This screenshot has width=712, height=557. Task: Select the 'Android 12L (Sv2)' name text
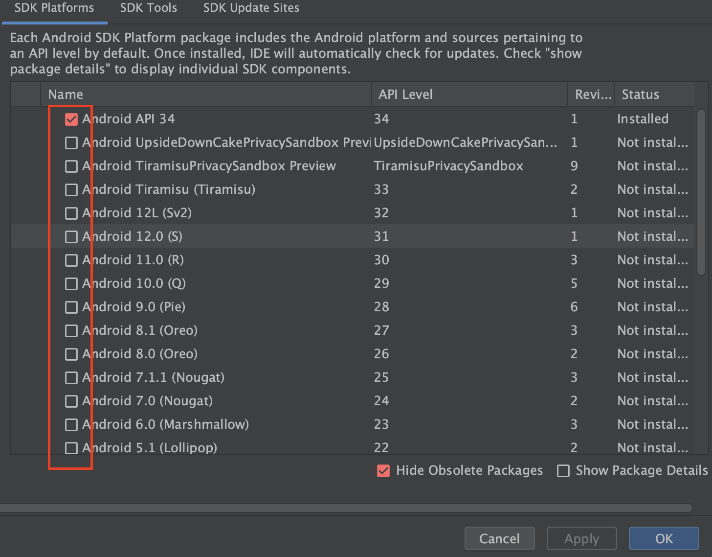[x=137, y=213]
